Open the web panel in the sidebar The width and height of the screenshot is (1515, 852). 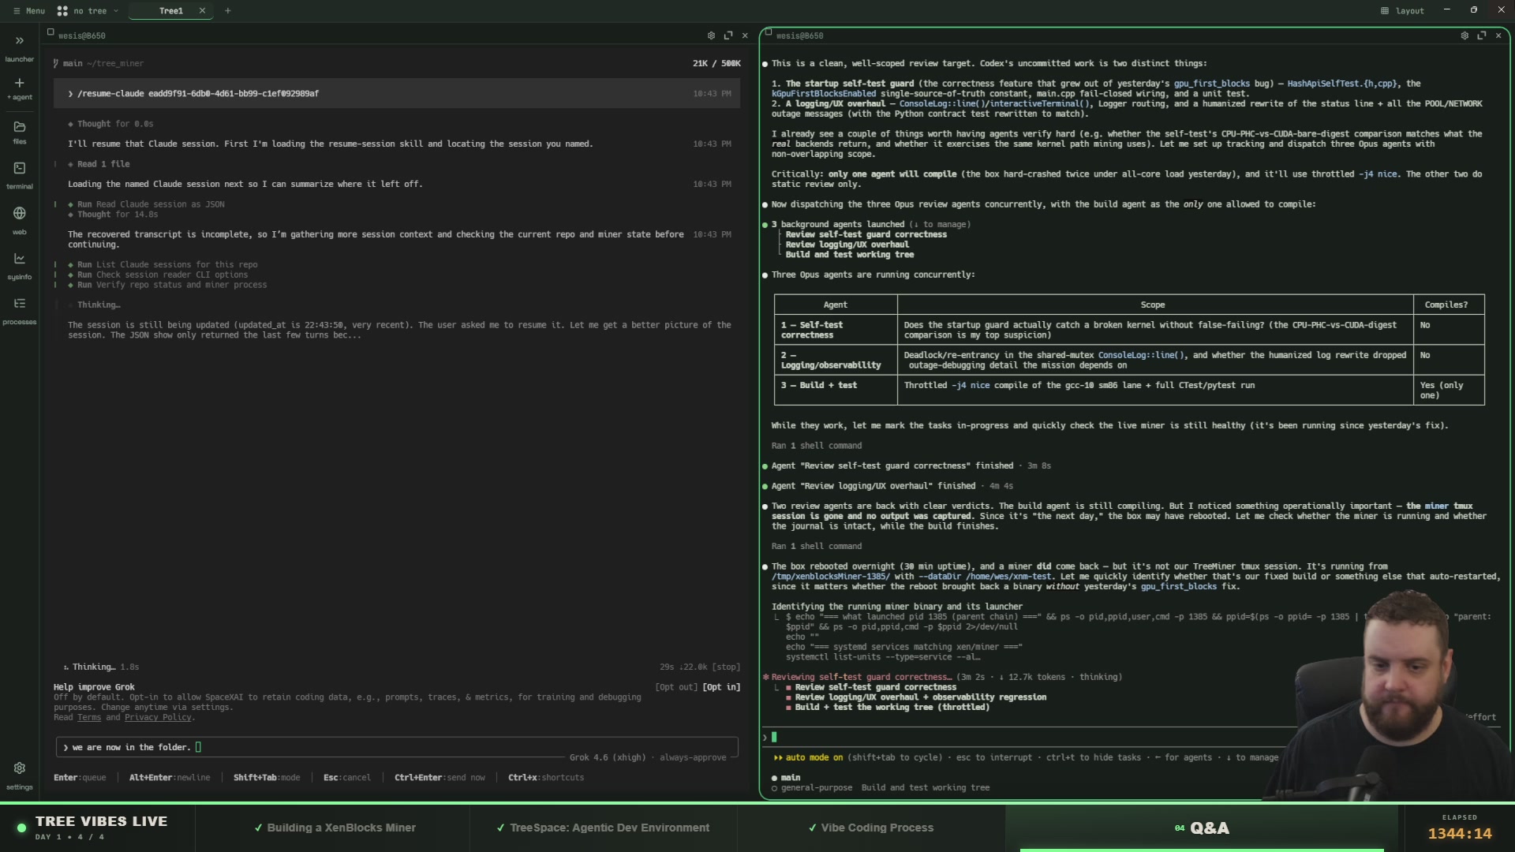(x=20, y=220)
